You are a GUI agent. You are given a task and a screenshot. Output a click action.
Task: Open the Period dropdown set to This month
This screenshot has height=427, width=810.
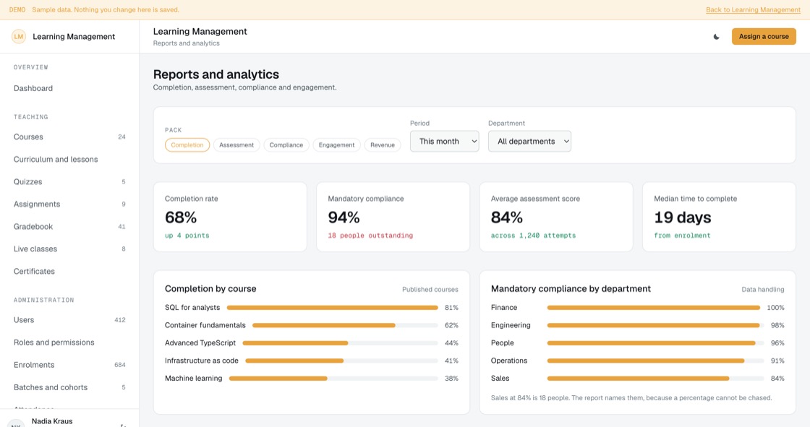click(444, 142)
